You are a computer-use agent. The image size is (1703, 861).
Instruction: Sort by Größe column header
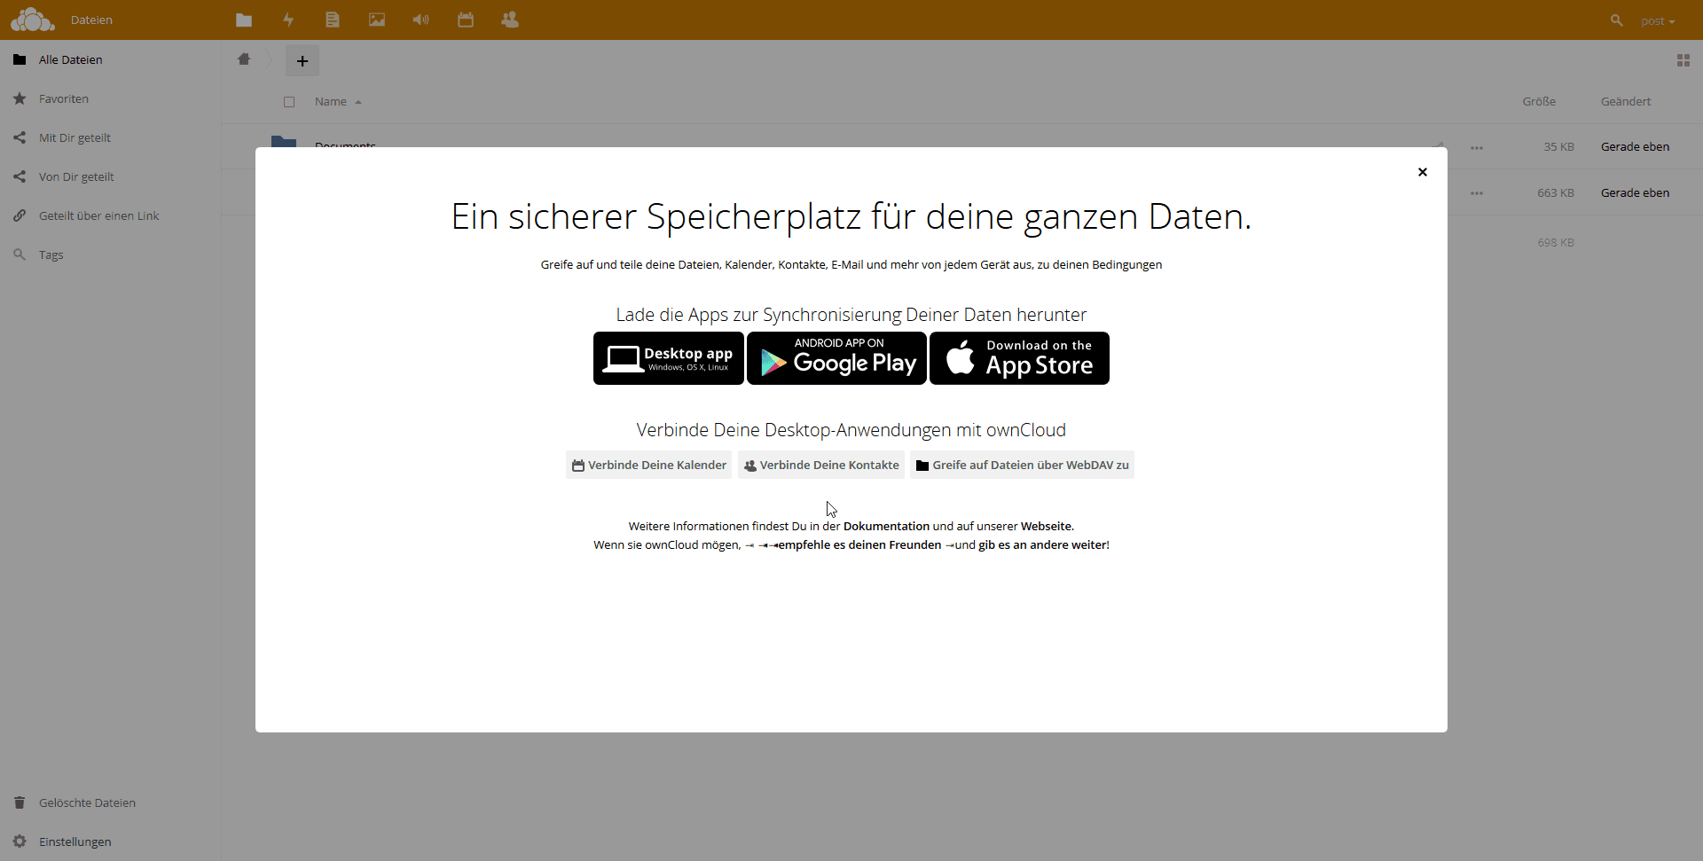click(1539, 101)
